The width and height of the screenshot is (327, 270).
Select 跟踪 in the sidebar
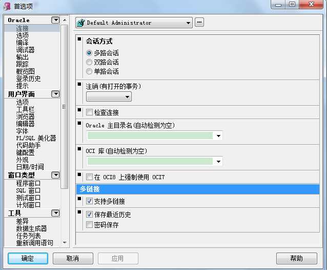click(x=23, y=64)
